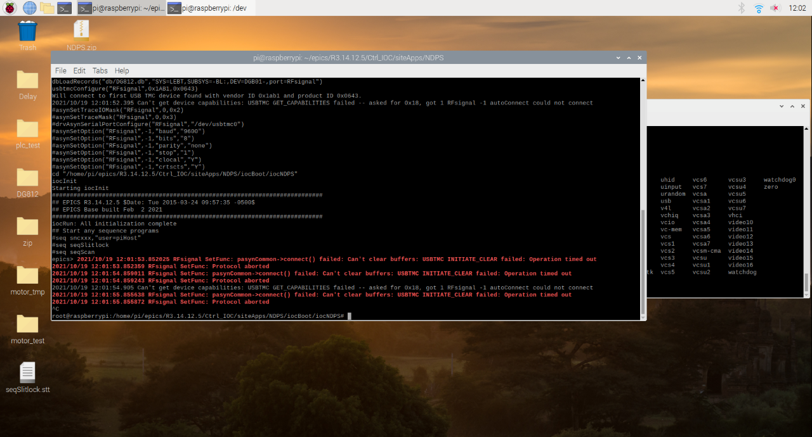Screen dimensions: 812x437
Task: Click the muted volume icon
Action: click(x=775, y=8)
